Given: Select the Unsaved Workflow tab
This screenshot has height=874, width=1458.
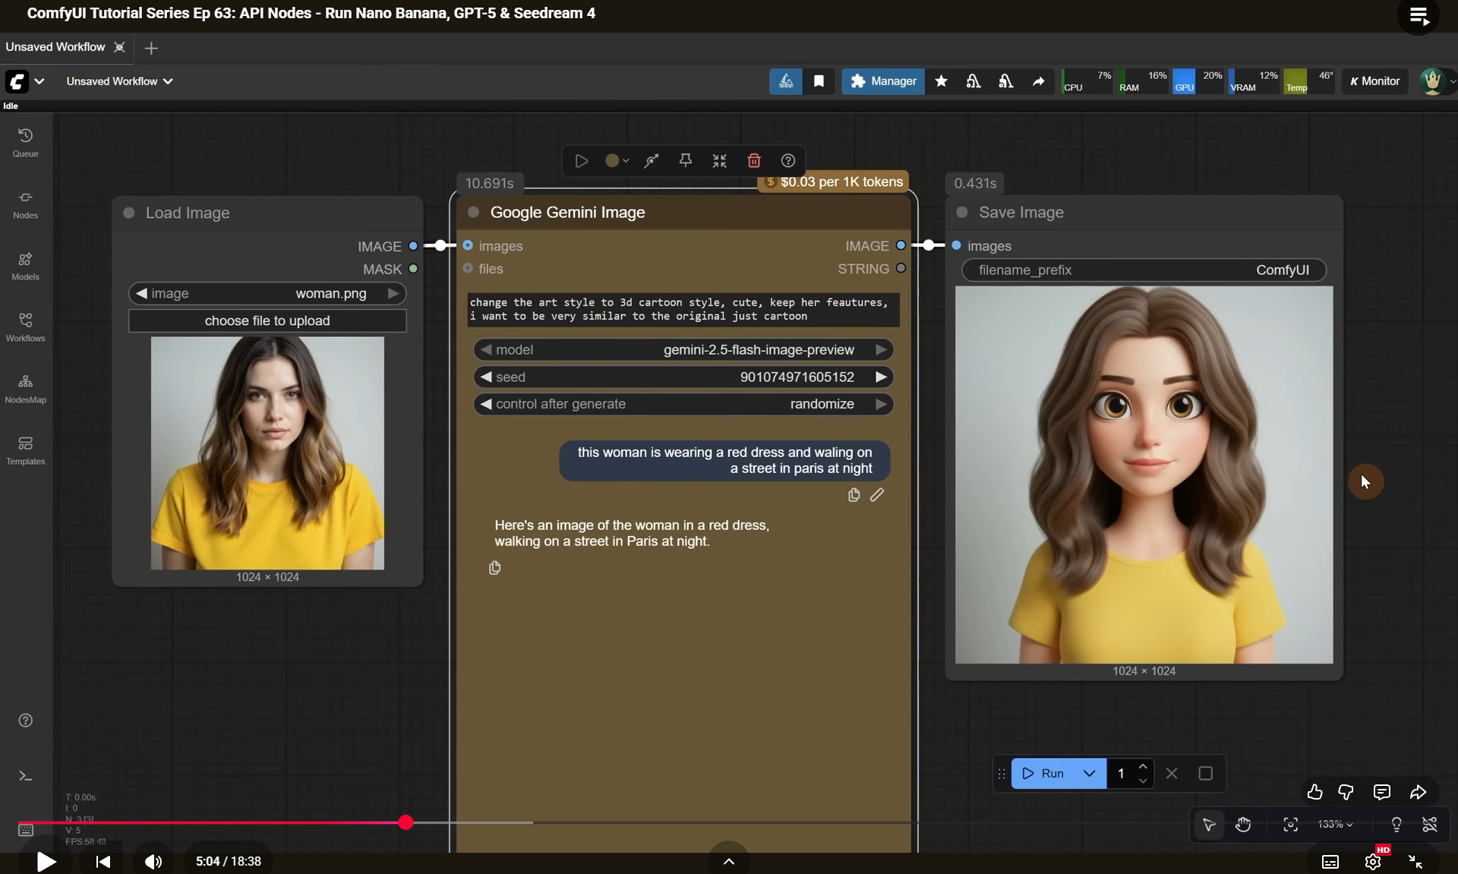Looking at the screenshot, I should (x=55, y=47).
